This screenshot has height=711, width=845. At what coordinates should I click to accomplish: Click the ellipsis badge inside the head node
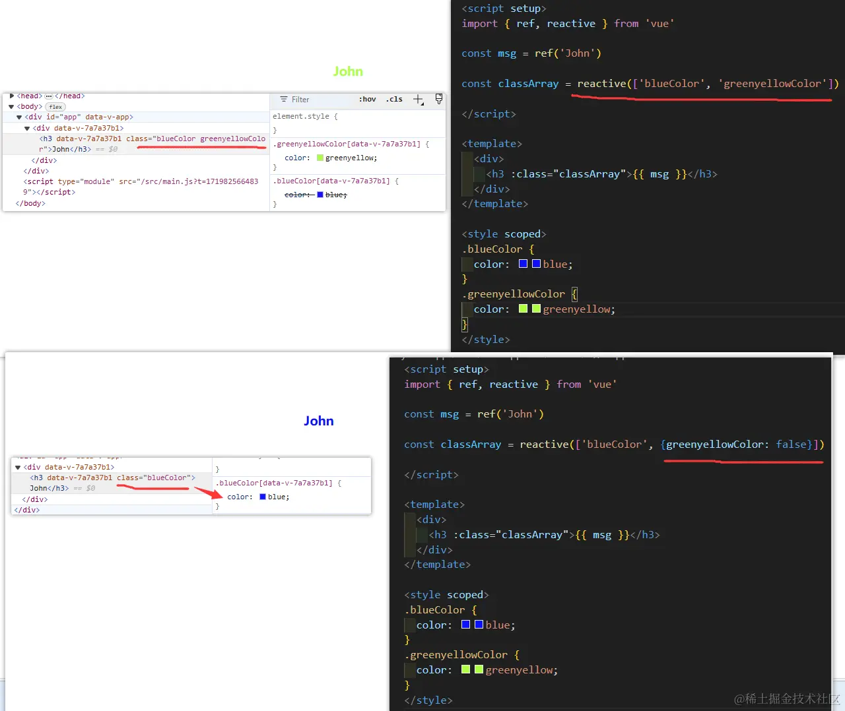pos(48,96)
